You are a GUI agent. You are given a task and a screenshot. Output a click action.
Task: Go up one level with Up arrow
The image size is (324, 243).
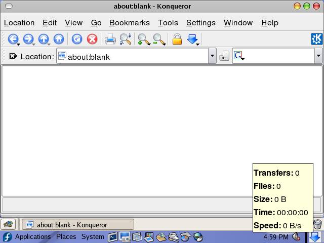[44, 39]
